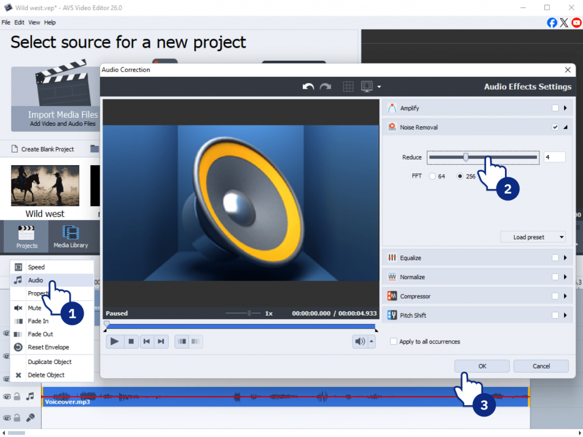The height and width of the screenshot is (437, 583).
Task: Click the Noise Removal effect icon
Action: [392, 127]
